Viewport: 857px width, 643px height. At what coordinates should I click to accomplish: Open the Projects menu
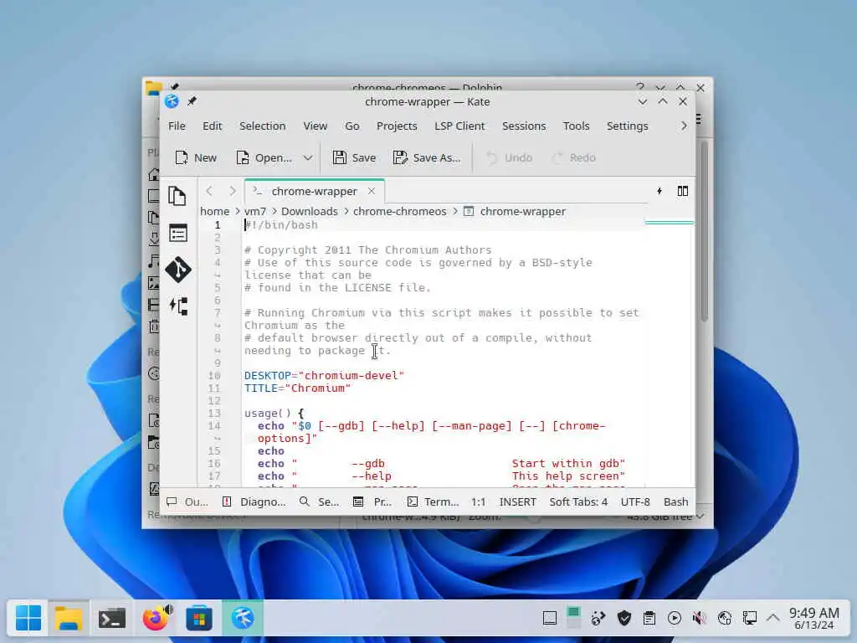point(397,126)
